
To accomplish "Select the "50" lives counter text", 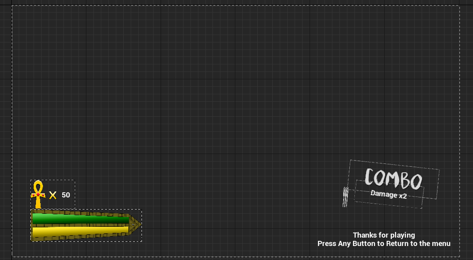I will [66, 195].
